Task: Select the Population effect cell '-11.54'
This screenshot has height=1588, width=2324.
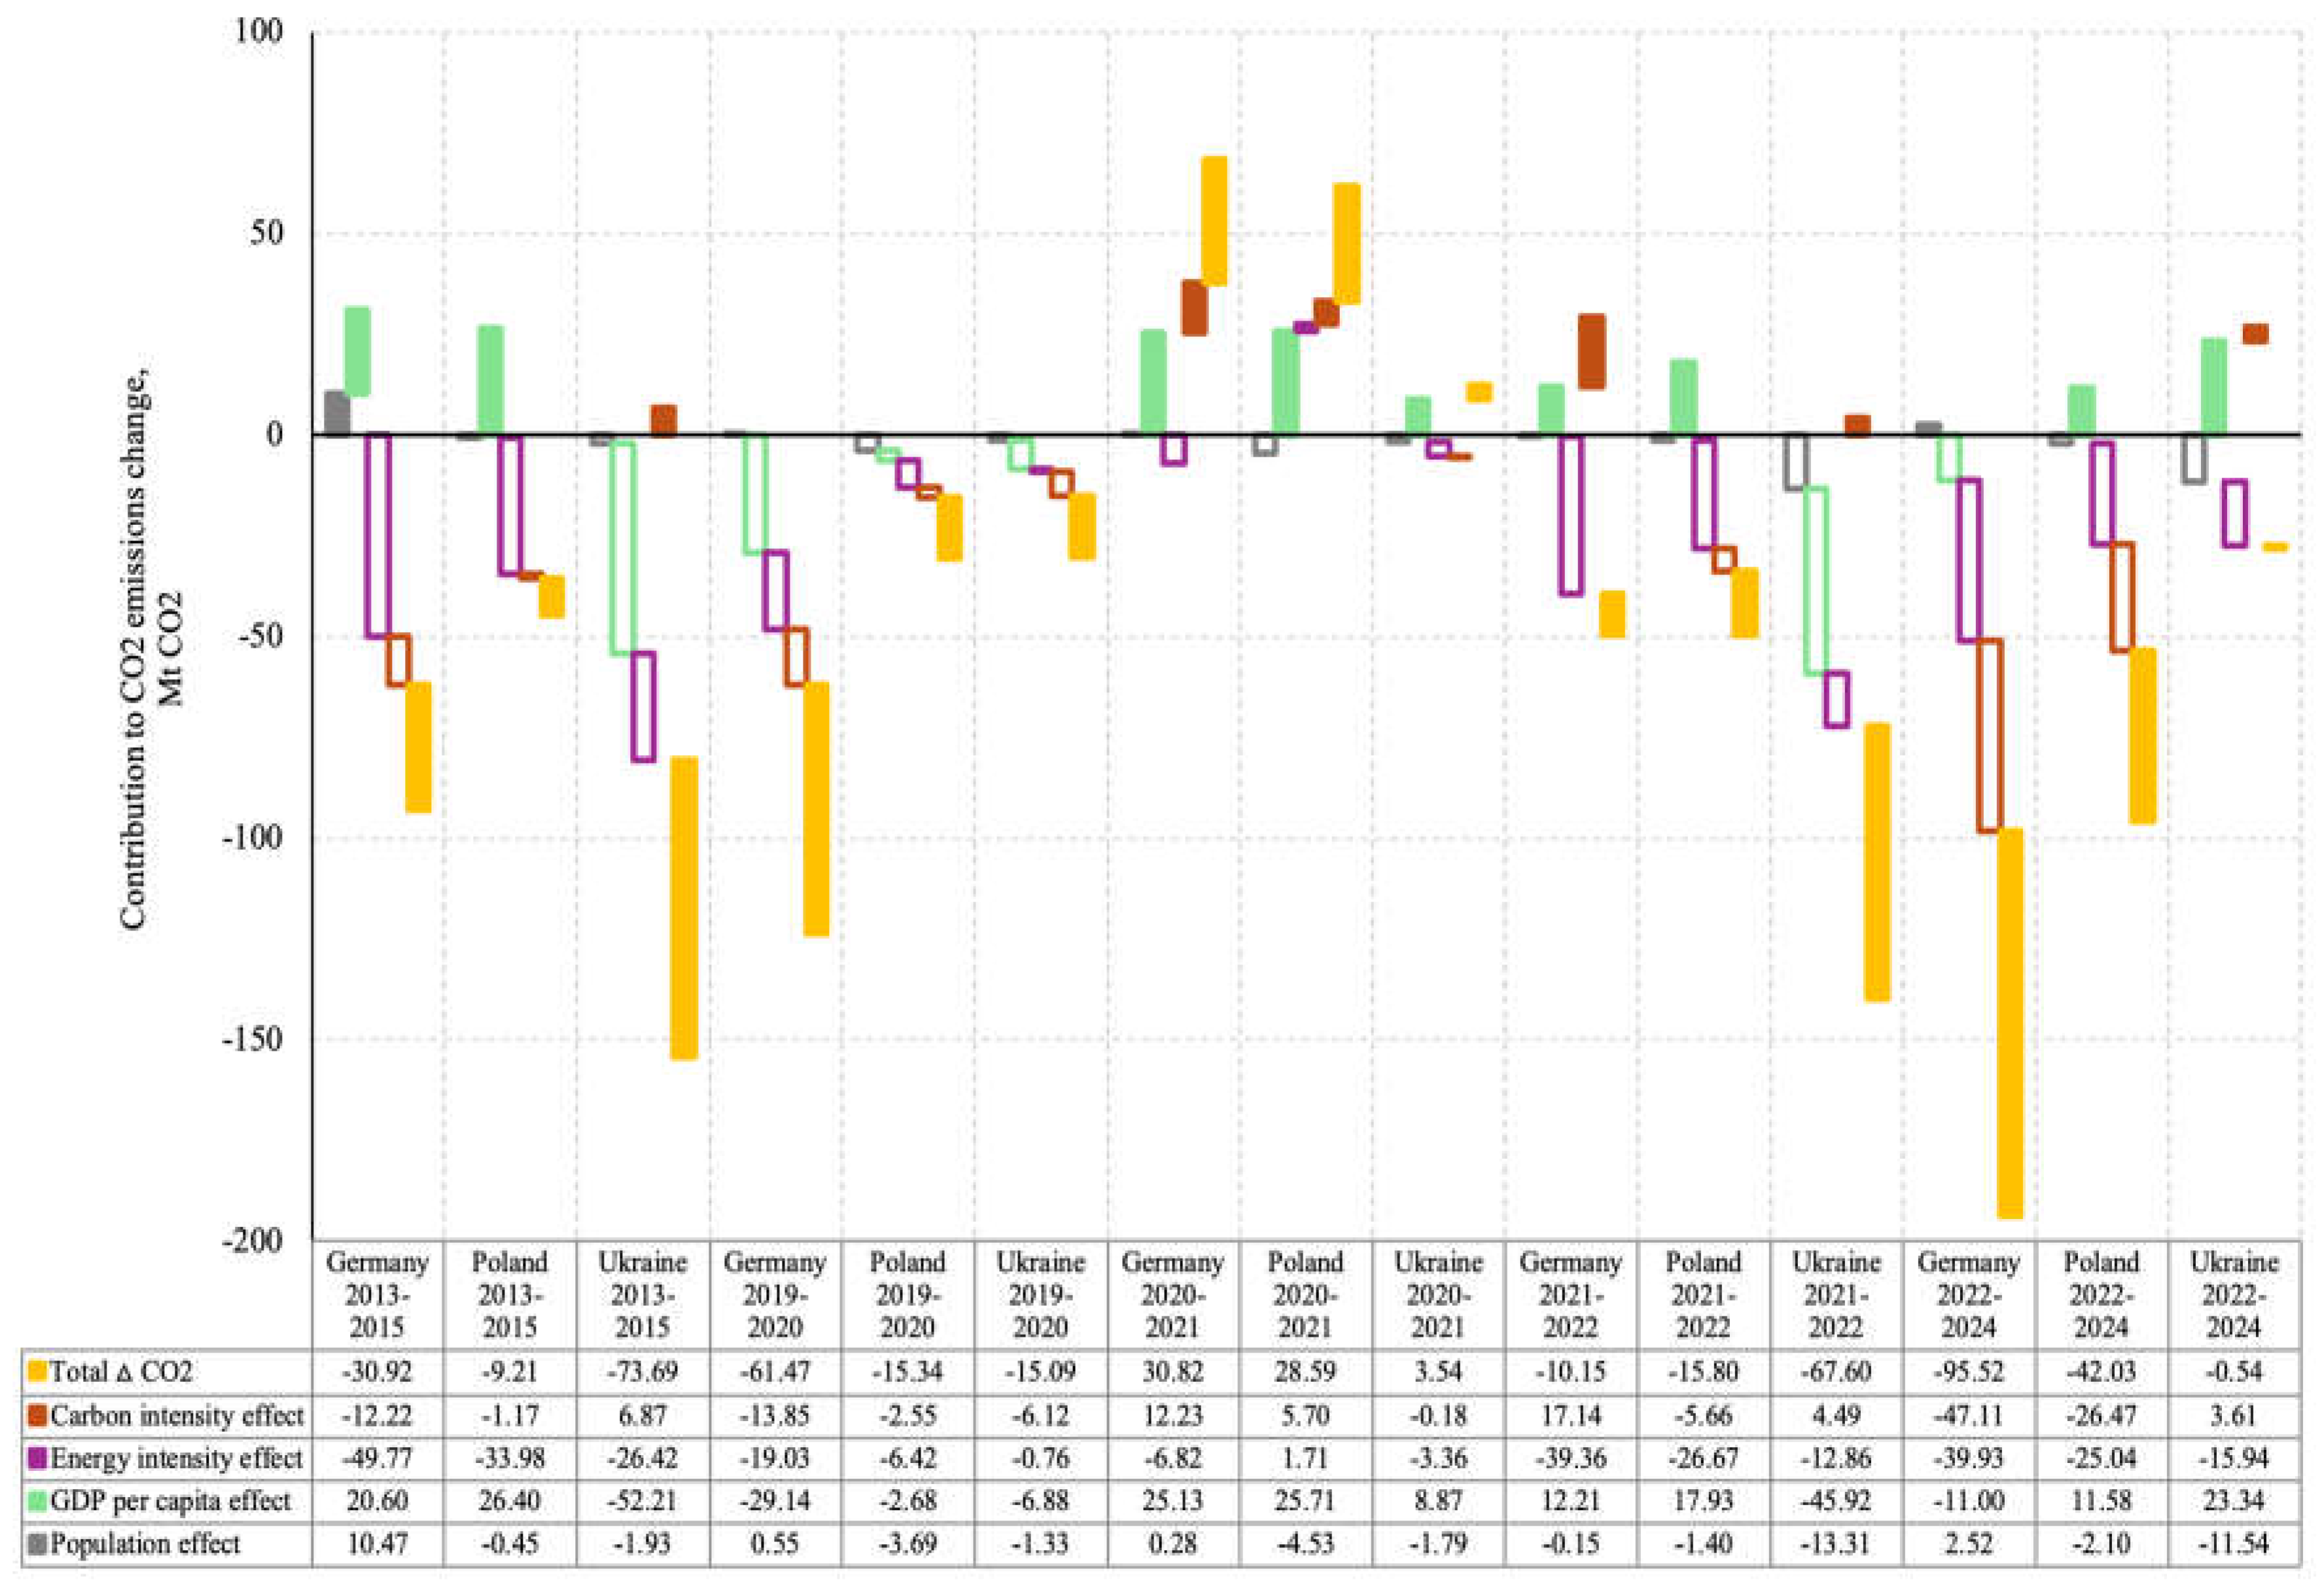Action: [x=2233, y=1545]
